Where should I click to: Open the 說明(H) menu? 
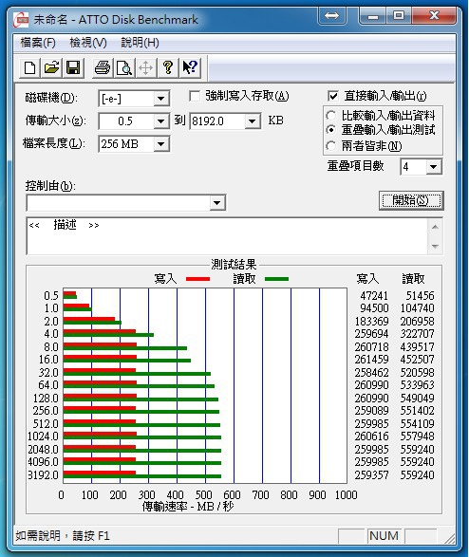point(140,43)
